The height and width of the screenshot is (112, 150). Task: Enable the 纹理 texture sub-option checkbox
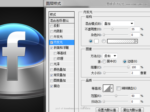coord(55,59)
